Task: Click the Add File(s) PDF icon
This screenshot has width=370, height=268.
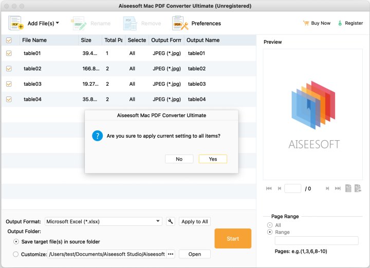Action: click(x=15, y=23)
